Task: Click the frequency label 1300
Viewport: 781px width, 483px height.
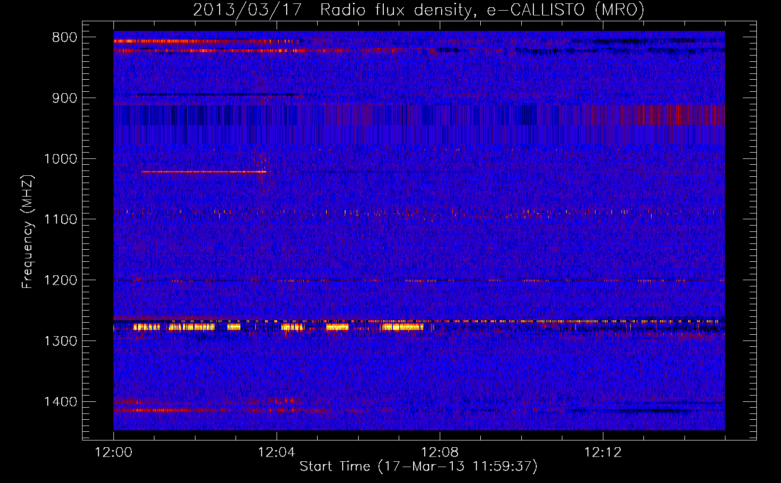Action: point(60,341)
